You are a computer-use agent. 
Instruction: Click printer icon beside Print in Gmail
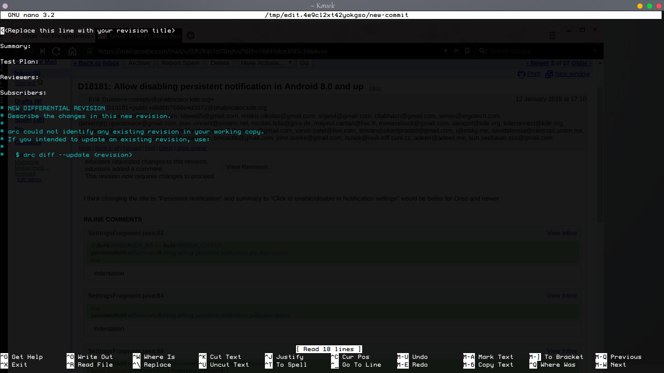(x=522, y=74)
